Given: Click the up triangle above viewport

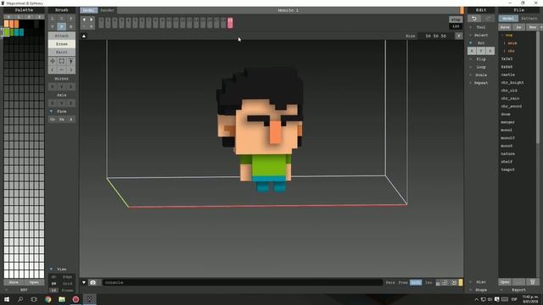Looking at the screenshot, I should point(84,36).
